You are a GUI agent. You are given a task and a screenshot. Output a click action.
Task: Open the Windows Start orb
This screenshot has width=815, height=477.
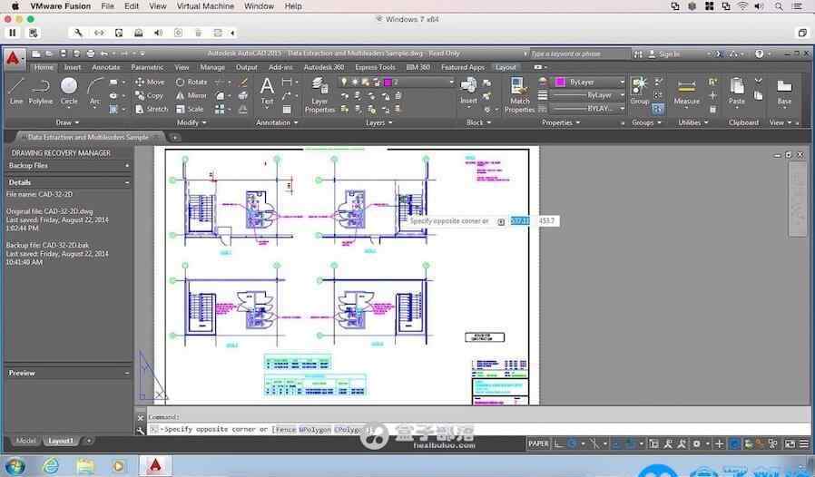pyautogui.click(x=15, y=465)
